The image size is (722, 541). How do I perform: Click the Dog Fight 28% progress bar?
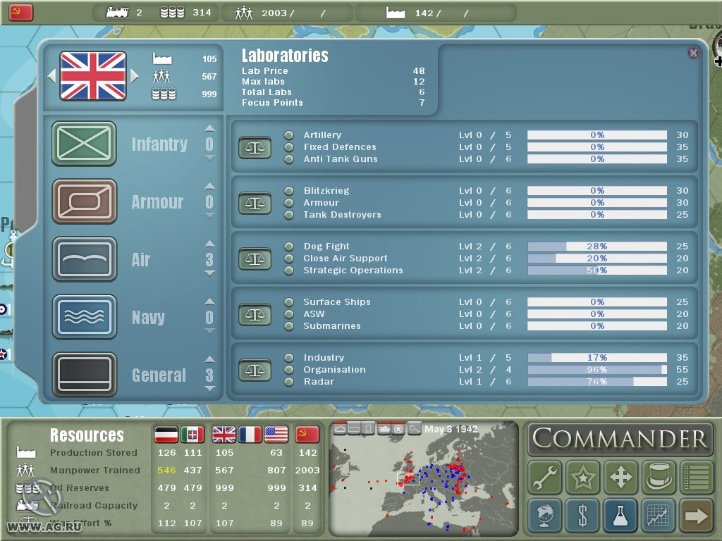pyautogui.click(x=597, y=247)
